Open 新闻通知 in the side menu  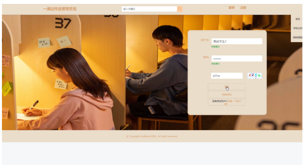coord(297,37)
